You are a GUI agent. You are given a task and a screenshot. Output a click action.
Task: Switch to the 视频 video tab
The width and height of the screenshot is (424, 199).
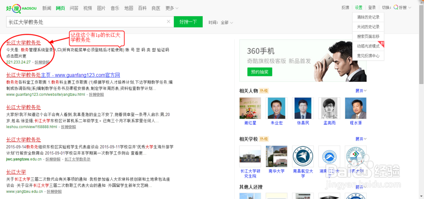tap(88, 8)
